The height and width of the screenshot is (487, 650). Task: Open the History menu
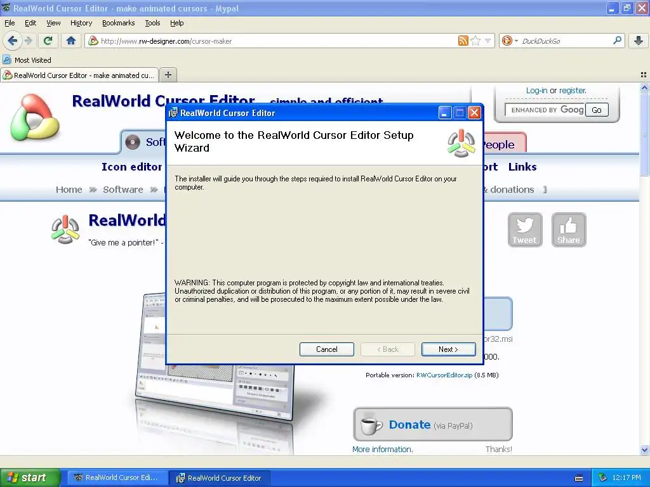81,23
